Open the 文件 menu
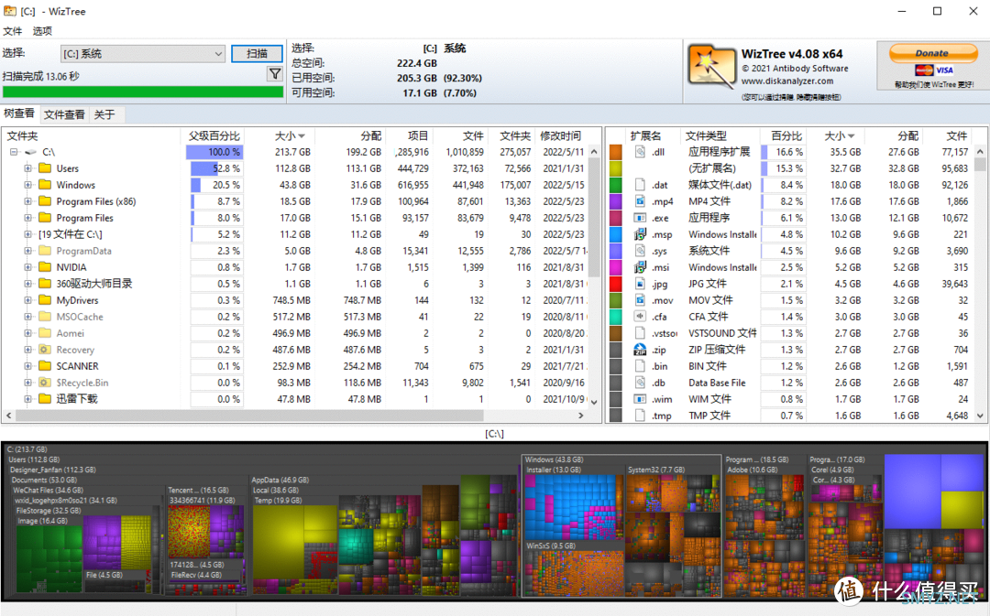 coord(13,31)
